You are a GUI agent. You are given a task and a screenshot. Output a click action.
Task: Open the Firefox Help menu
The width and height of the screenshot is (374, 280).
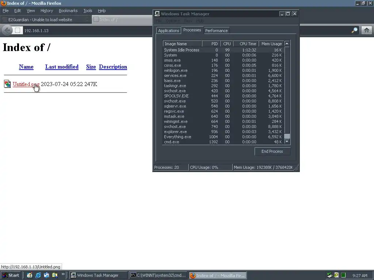pyautogui.click(x=102, y=11)
